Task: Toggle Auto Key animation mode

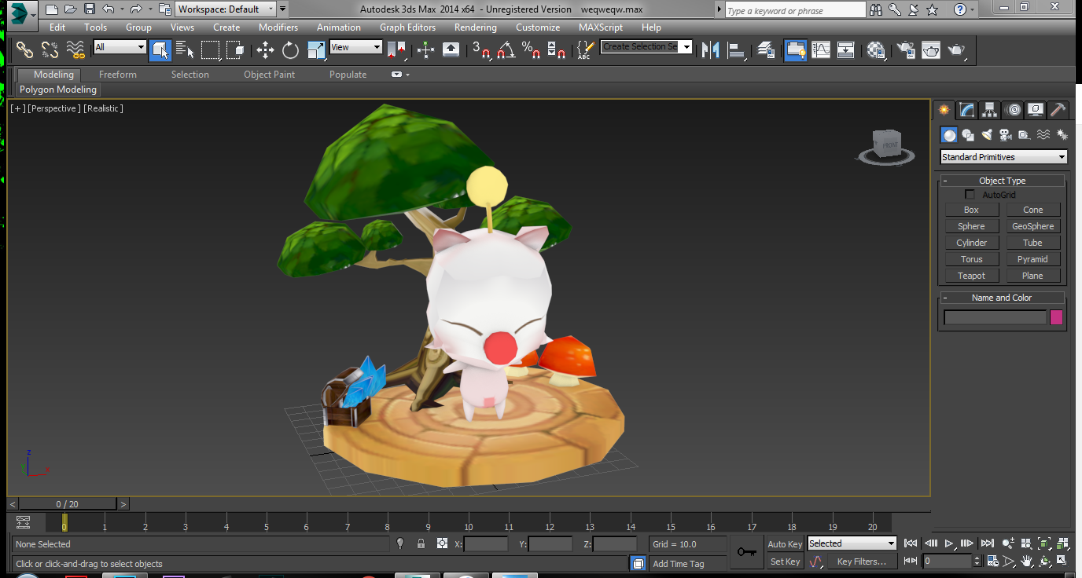Action: [785, 544]
